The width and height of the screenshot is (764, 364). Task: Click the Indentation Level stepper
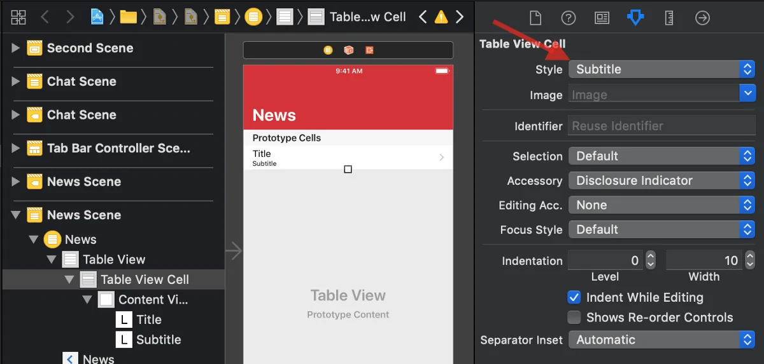pos(650,260)
